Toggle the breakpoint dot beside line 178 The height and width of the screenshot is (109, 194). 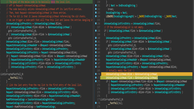click(x=96, y=103)
